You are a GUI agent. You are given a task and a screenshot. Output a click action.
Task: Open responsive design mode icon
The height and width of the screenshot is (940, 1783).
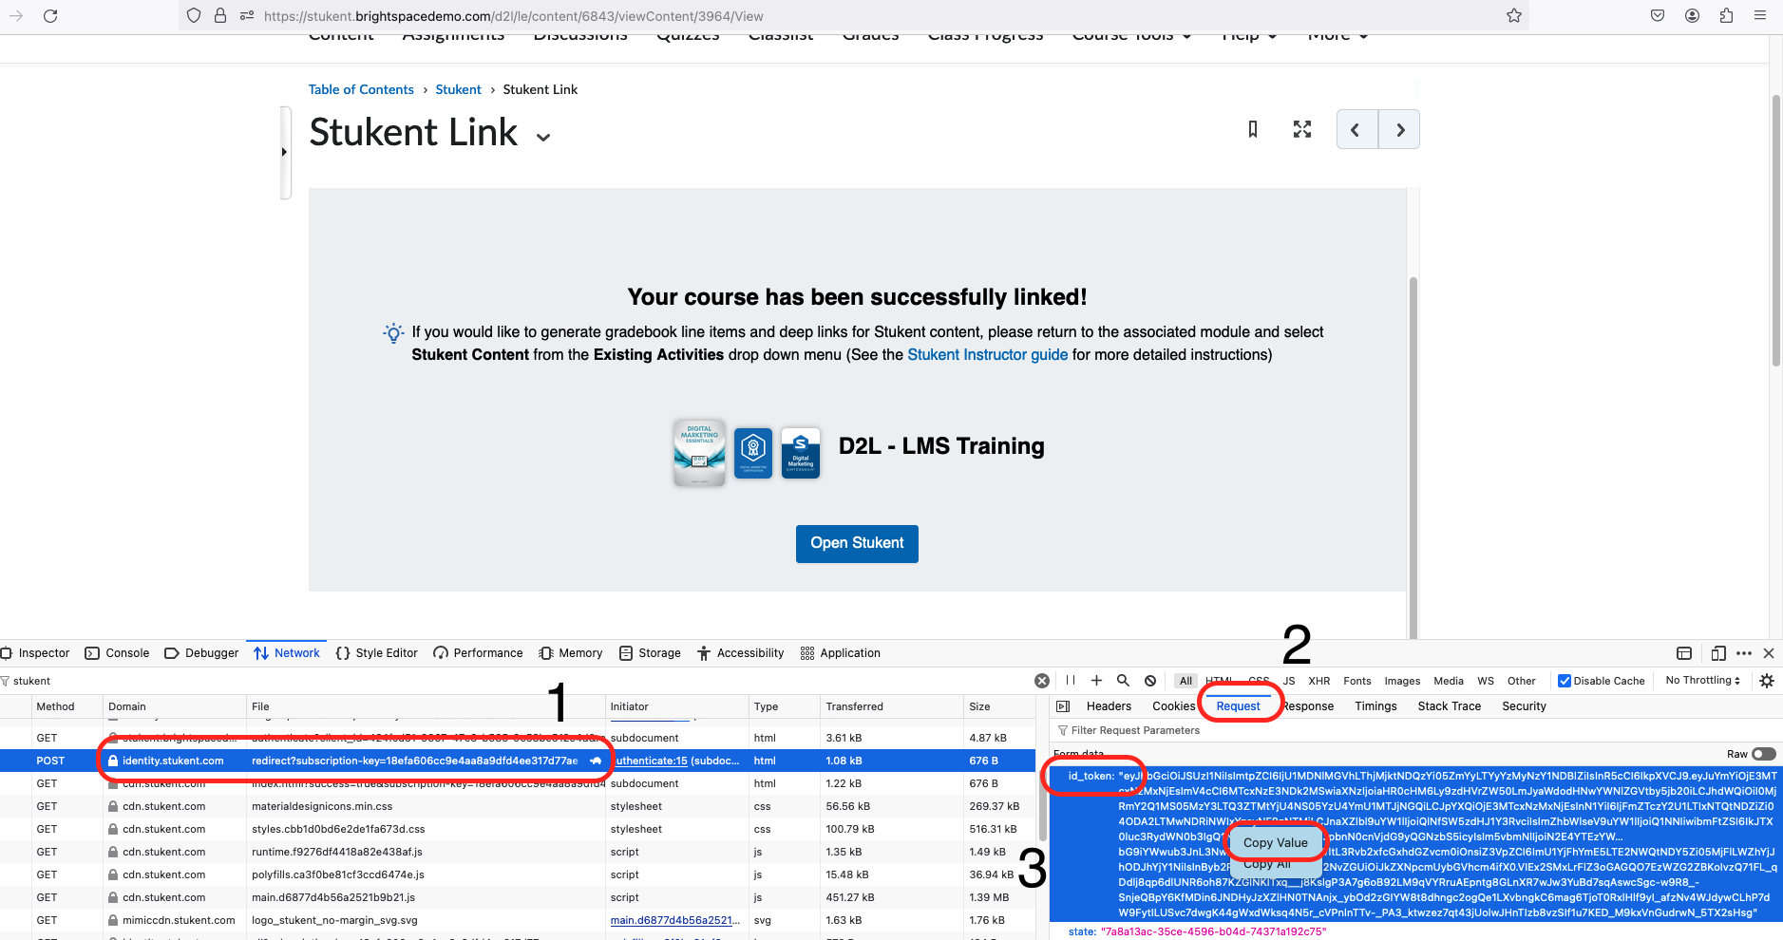click(x=1718, y=653)
